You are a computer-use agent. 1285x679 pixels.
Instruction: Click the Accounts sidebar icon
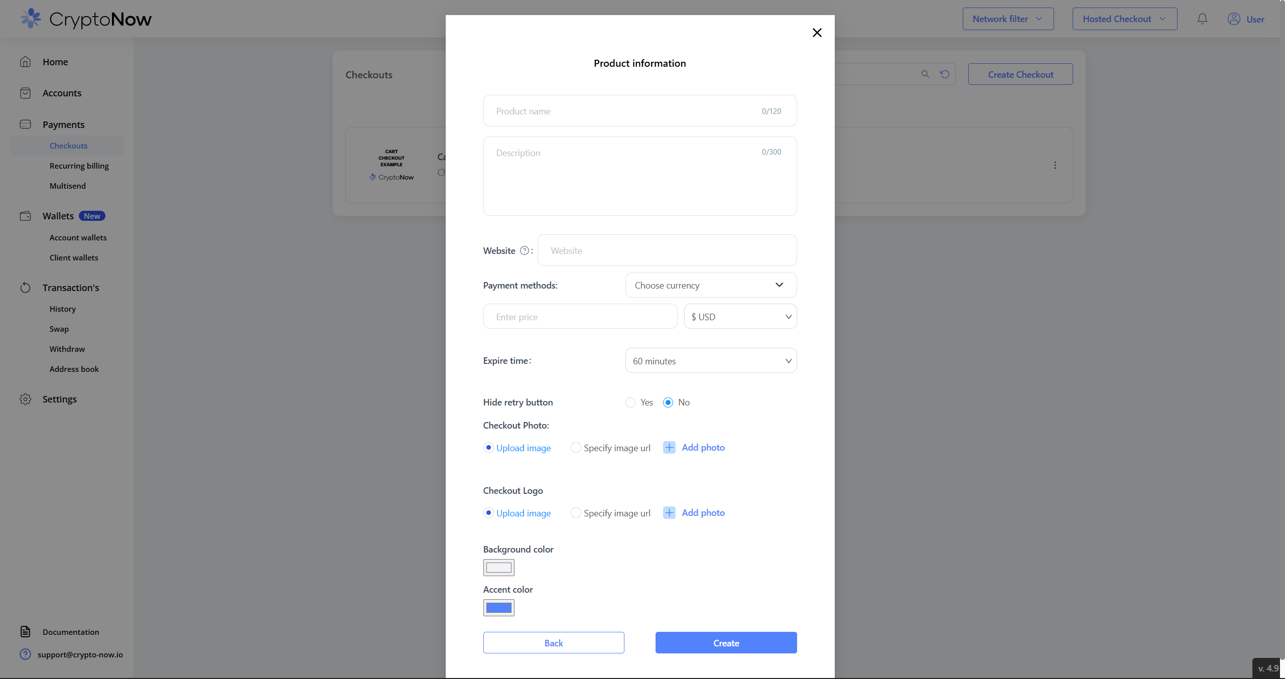tap(26, 93)
